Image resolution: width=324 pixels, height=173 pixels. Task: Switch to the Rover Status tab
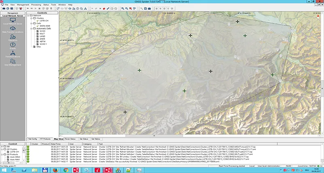coord(70,139)
